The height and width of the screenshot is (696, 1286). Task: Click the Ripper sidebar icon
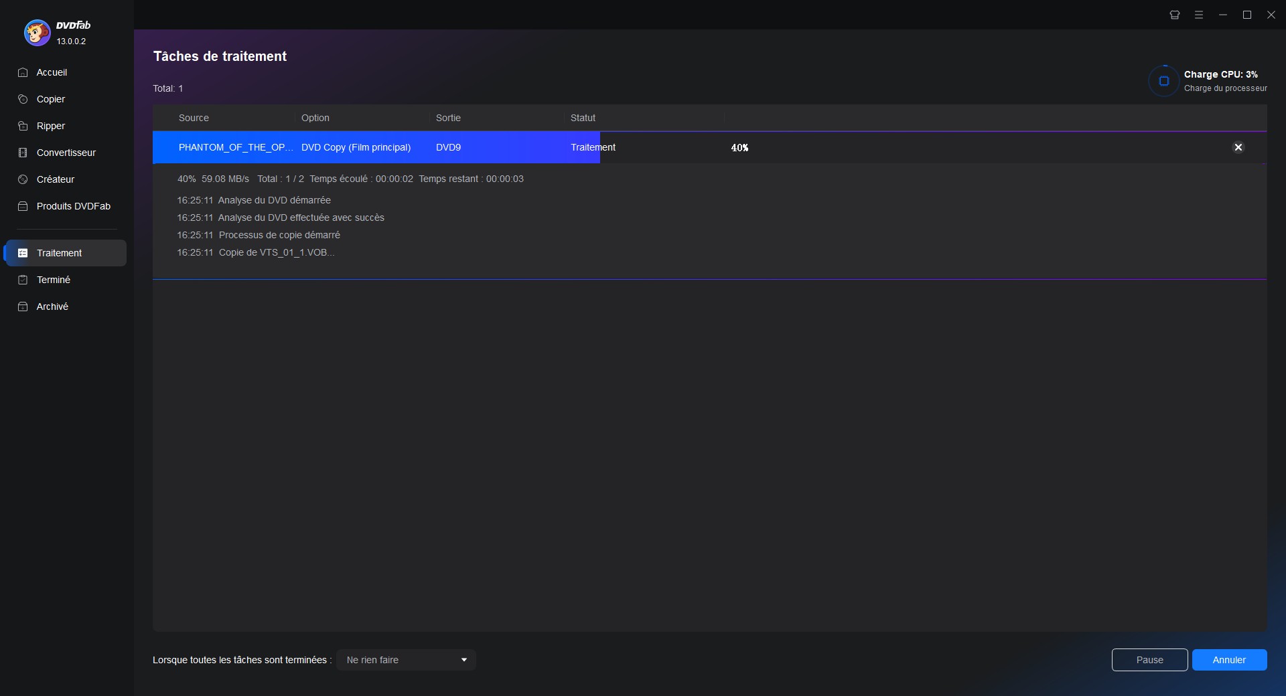point(23,126)
